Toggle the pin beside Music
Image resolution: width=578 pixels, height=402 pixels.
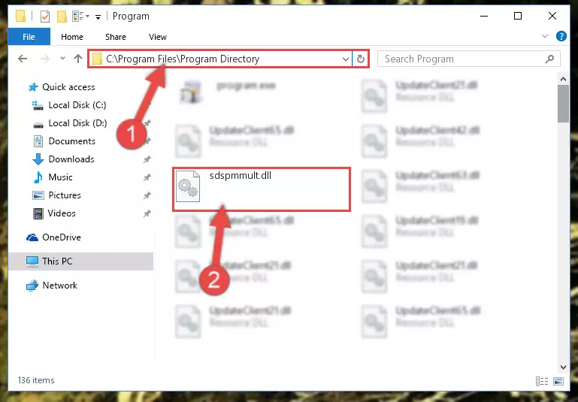click(147, 177)
